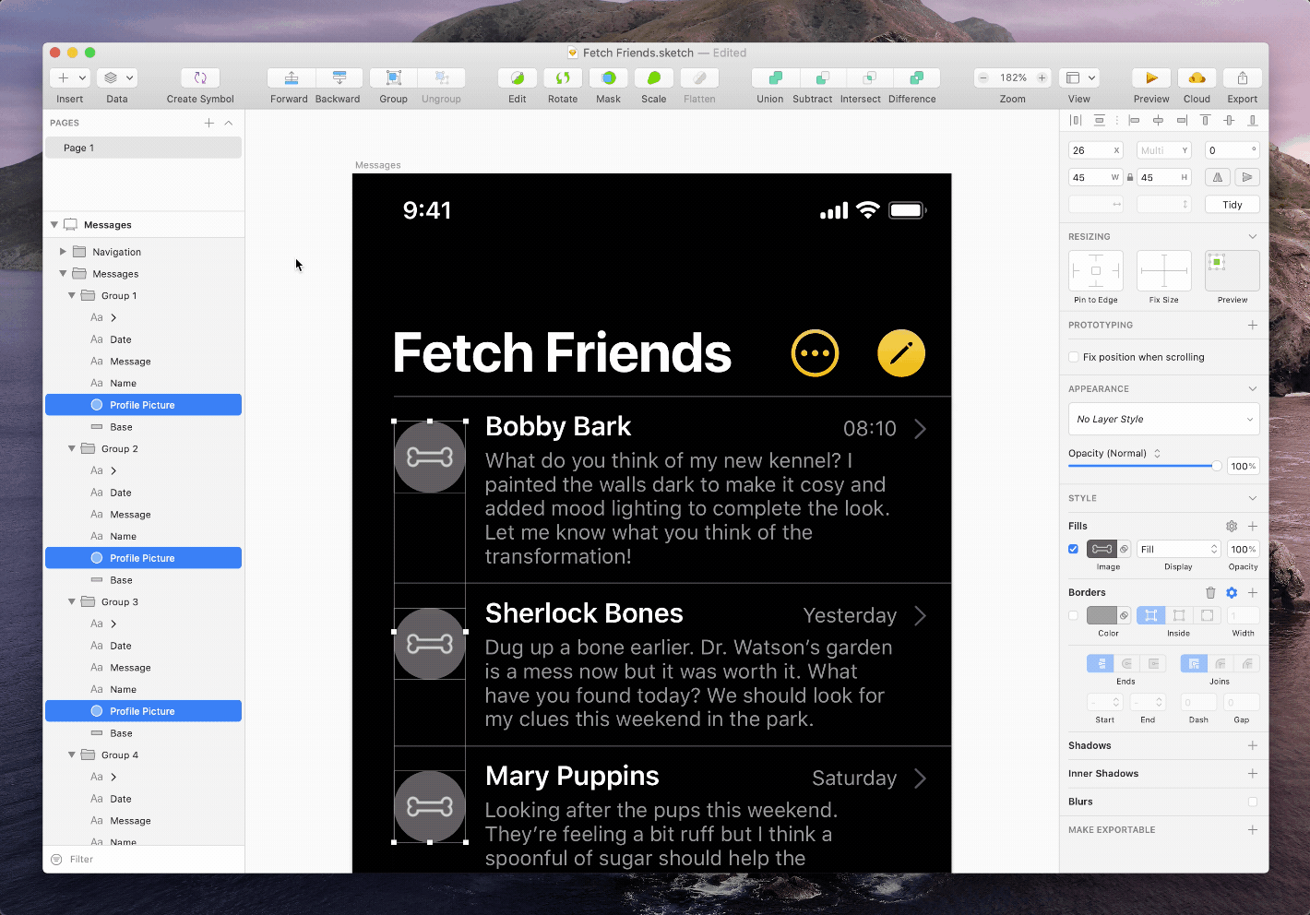The image size is (1310, 915).
Task: Apply the Difference boolean operation
Action: [x=916, y=78]
